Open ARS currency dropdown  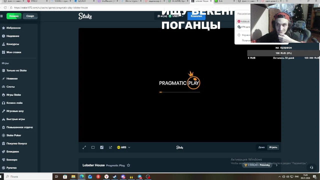(x=124, y=147)
